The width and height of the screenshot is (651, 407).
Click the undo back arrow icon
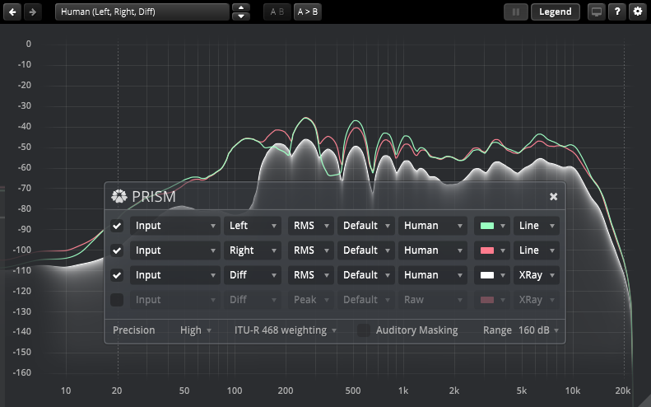pos(13,12)
